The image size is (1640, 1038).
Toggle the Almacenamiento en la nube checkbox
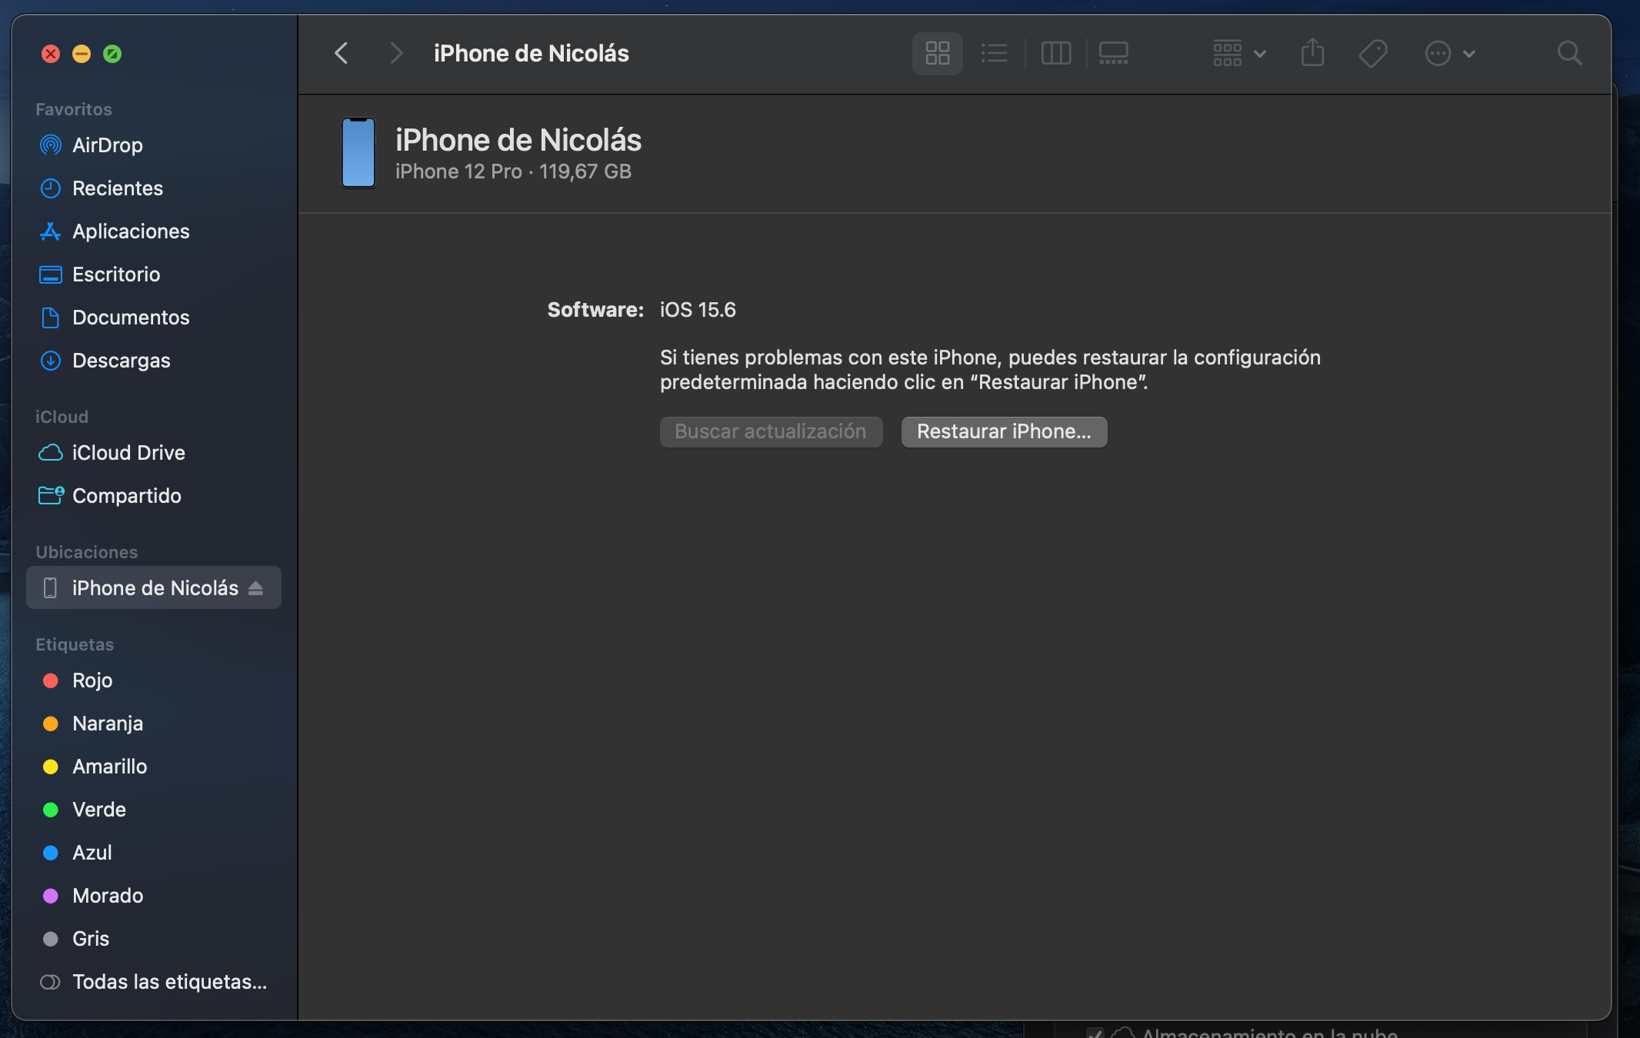(x=1095, y=1033)
